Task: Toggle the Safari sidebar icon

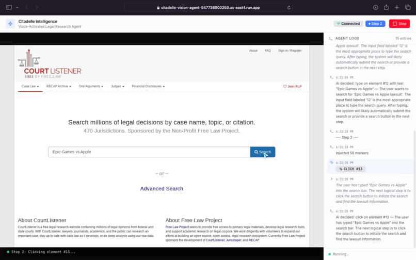Action: click(x=9, y=7)
